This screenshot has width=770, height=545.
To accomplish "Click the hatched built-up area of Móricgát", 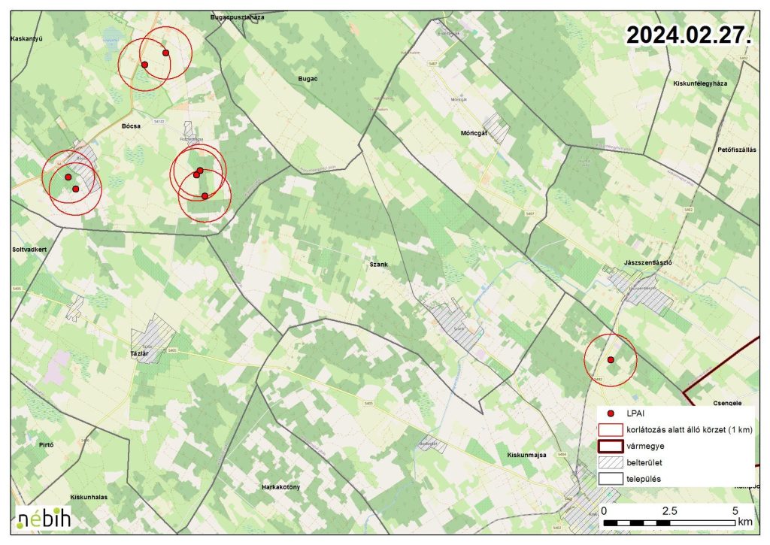I will coord(496,128).
